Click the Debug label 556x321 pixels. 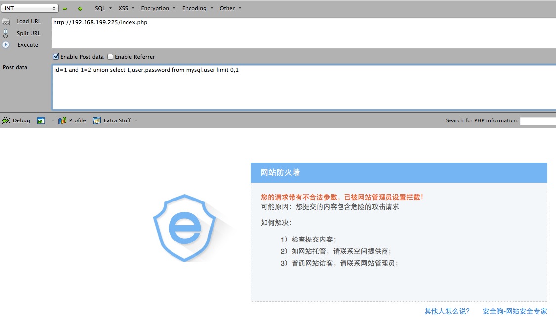(x=21, y=120)
